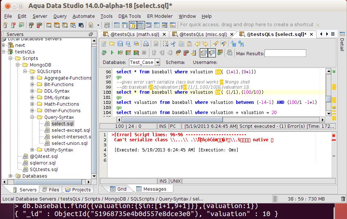Click the Execute (green play) icon
Screen dimensions: 347x219
[x=112, y=53]
